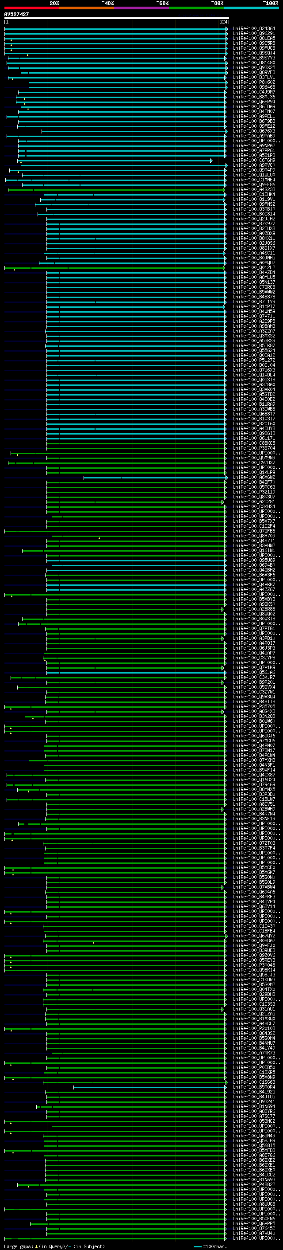
Task: Select hit UniRef100_P0CB50
Action: [253, 1068]
